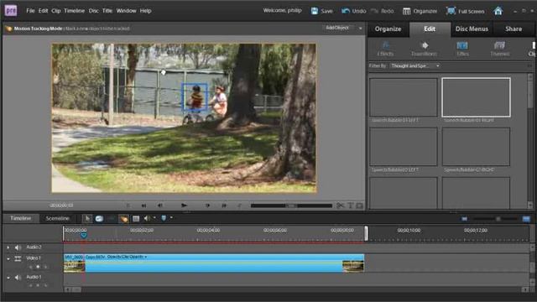Click the shuttle slider under the monitor

click(x=291, y=206)
